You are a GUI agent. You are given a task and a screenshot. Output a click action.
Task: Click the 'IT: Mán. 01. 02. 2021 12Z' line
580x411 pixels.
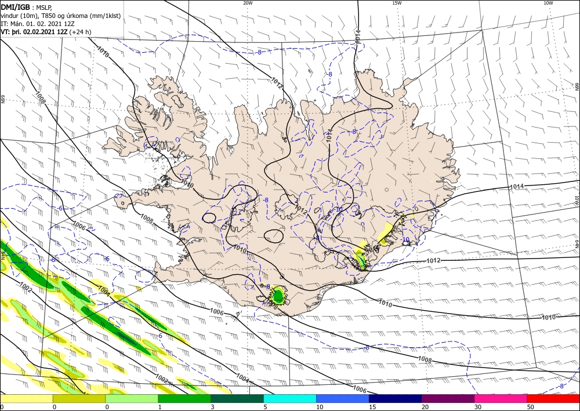tap(38, 24)
